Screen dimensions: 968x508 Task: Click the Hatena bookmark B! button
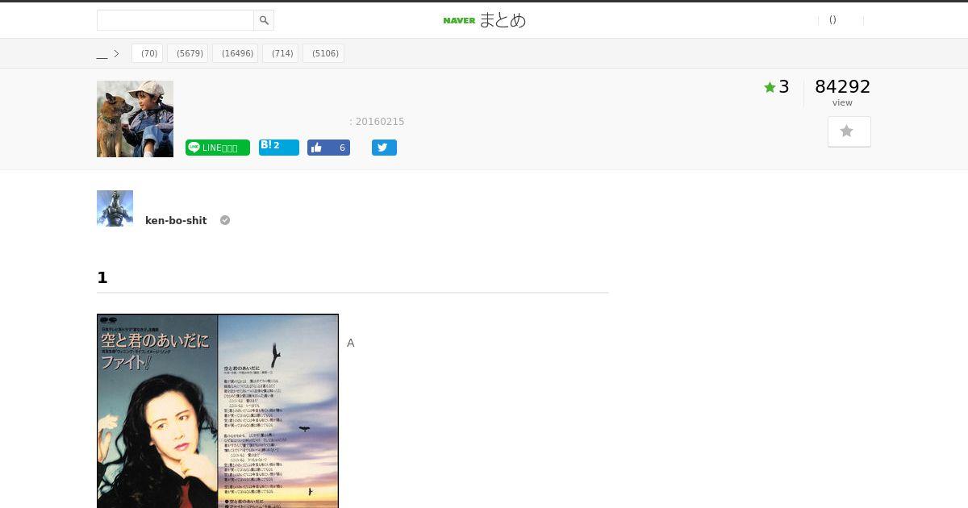(x=279, y=147)
